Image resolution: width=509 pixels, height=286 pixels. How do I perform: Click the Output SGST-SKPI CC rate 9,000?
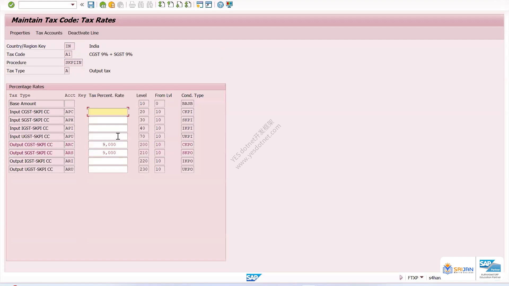108,153
